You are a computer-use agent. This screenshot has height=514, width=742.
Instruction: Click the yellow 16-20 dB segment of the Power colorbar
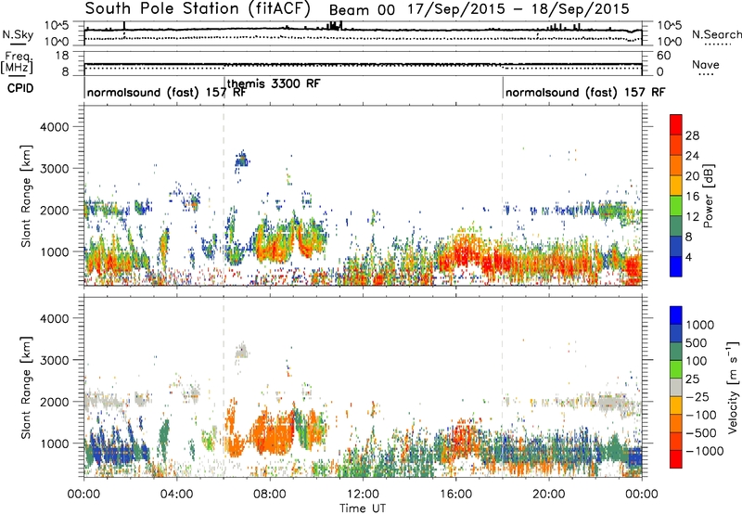point(676,186)
